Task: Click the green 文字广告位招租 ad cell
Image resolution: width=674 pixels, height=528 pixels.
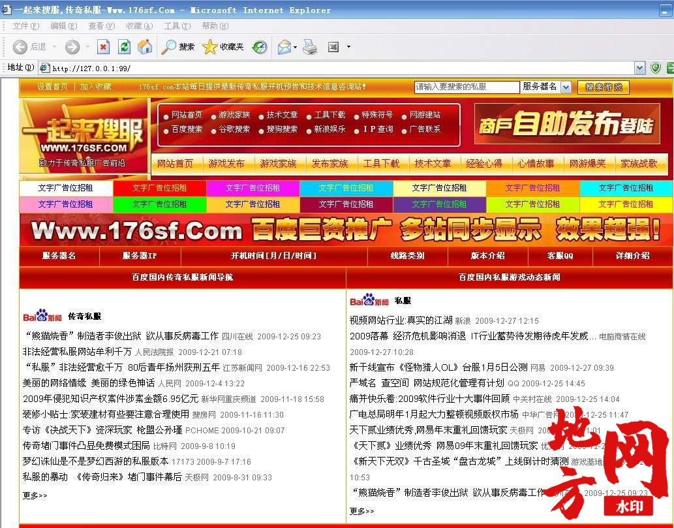Action: (159, 204)
